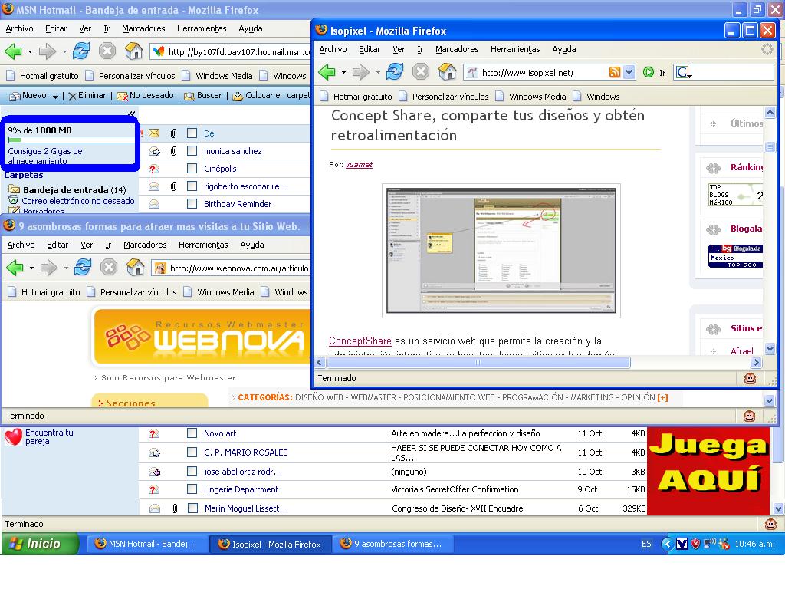Go back in the Webnova window
Viewport: 785px width, 589px height.
(15, 268)
